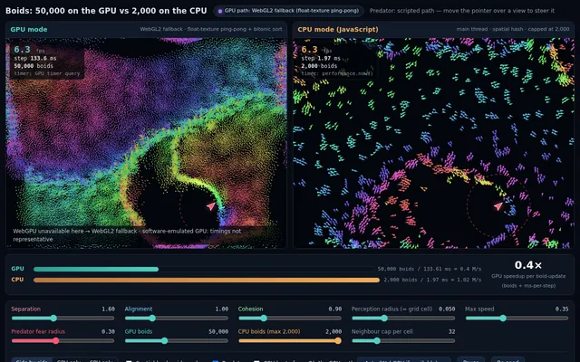Adjust the Predator fear radius slider
This screenshot has width=580, height=362.
tap(63, 340)
